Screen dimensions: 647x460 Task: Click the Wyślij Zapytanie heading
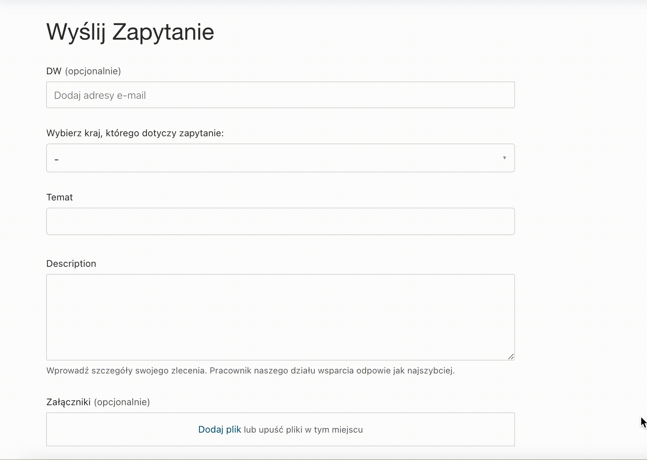tap(130, 32)
